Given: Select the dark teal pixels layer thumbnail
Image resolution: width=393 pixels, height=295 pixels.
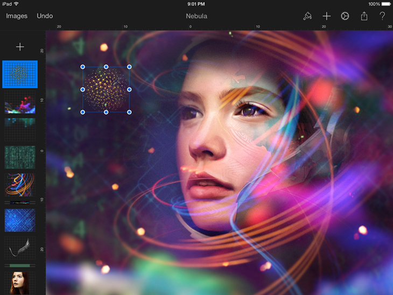Looking at the screenshot, I should point(20,130).
